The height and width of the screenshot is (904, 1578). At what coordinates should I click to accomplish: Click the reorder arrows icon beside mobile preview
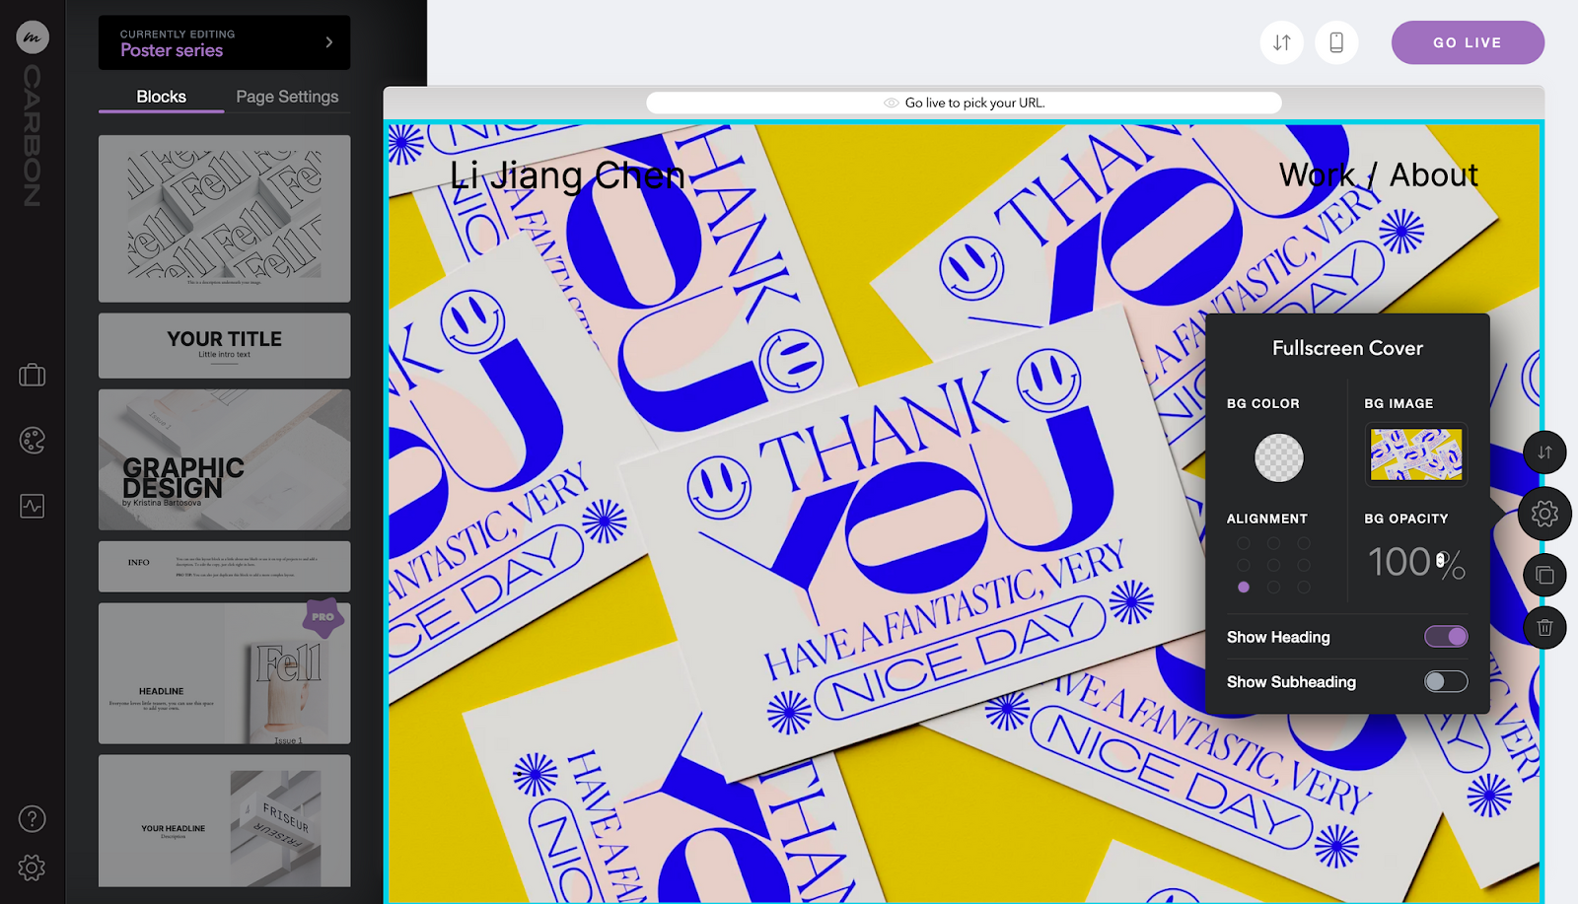coord(1282,42)
